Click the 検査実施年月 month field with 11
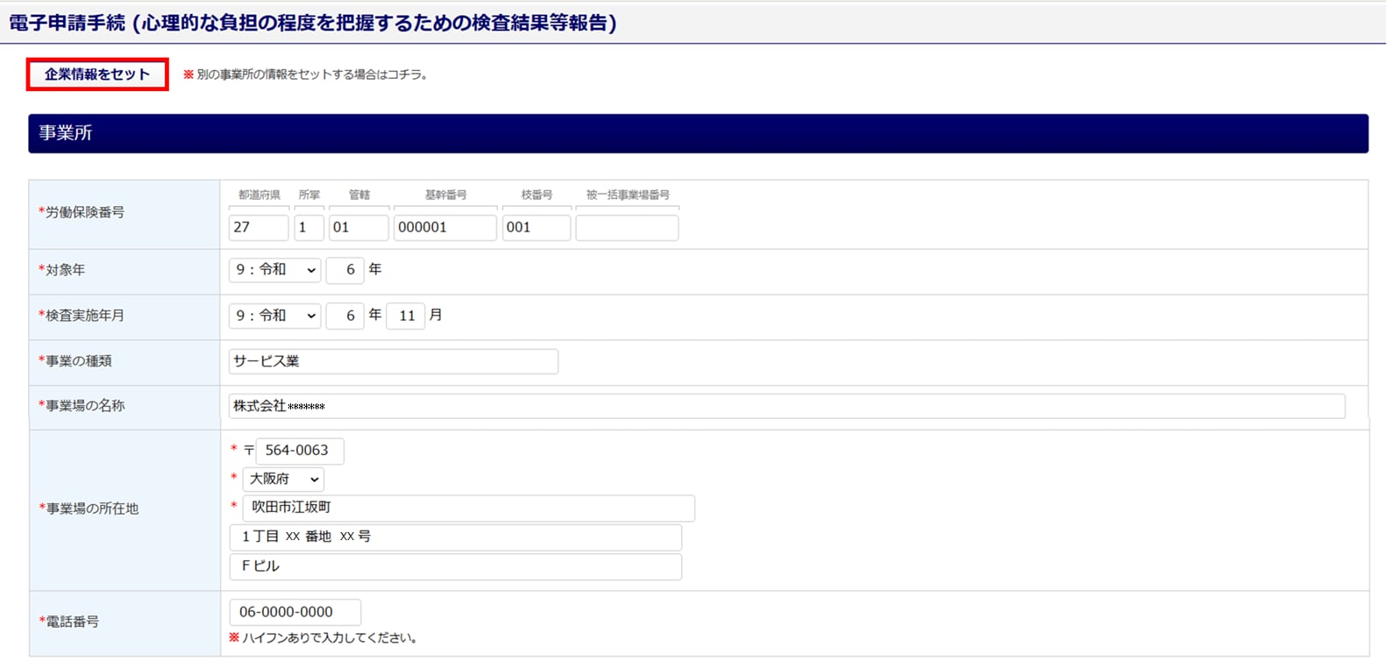The image size is (1400, 669). click(x=406, y=316)
